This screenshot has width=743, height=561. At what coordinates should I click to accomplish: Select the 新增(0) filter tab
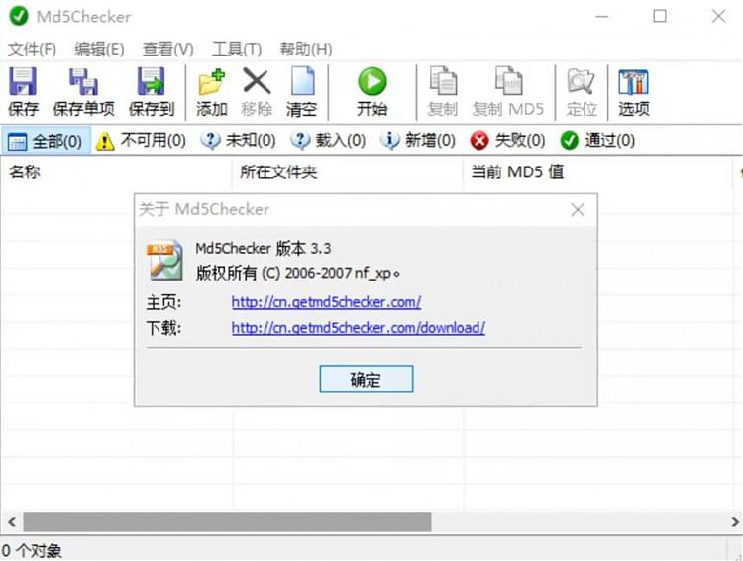tap(418, 141)
